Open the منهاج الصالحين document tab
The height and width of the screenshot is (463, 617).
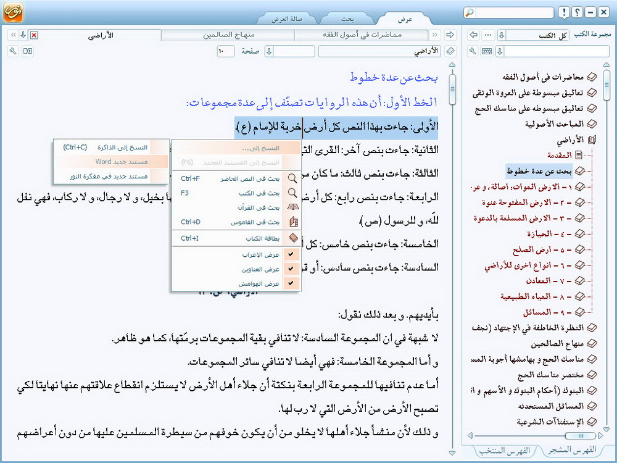[228, 35]
